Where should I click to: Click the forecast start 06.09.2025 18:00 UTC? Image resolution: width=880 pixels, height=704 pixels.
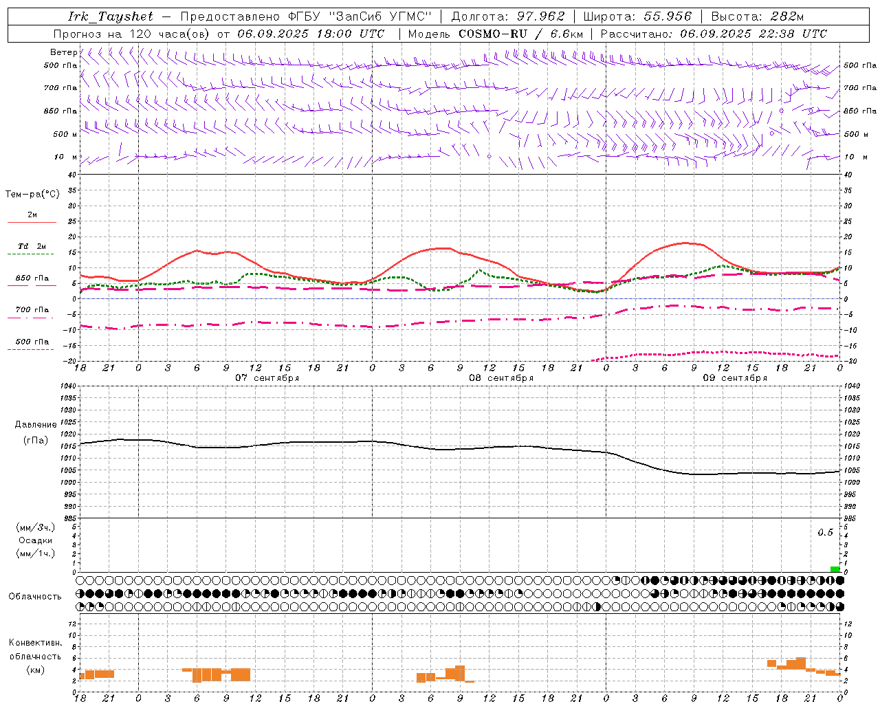[x=311, y=34]
